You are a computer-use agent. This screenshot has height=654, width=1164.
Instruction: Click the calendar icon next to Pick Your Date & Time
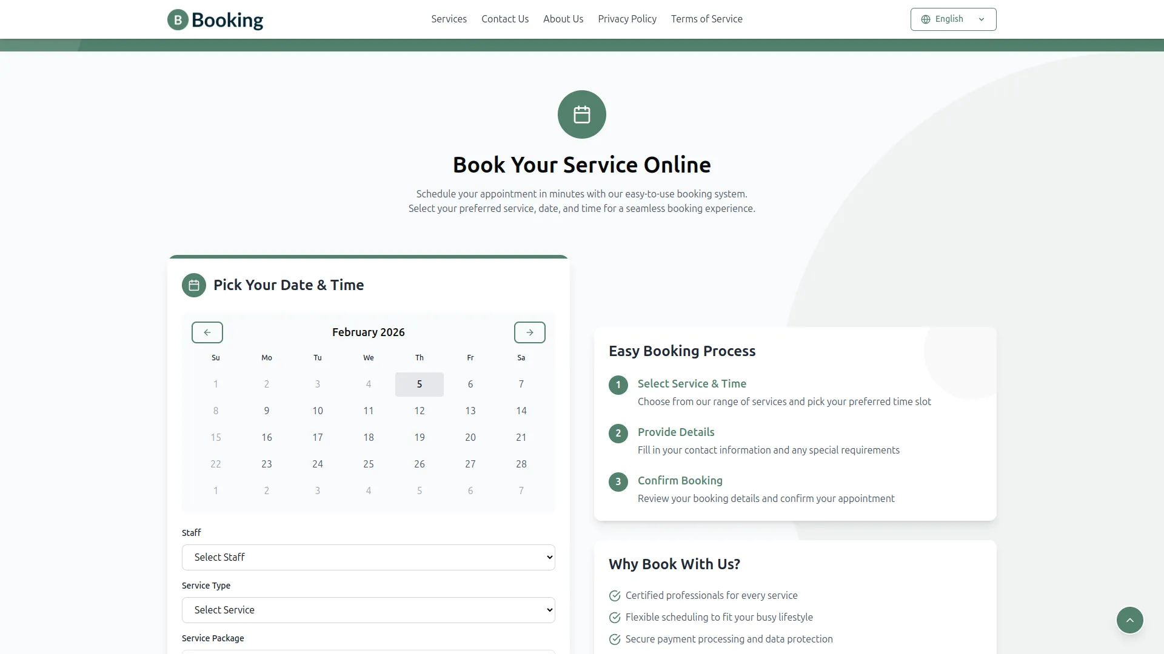click(194, 285)
